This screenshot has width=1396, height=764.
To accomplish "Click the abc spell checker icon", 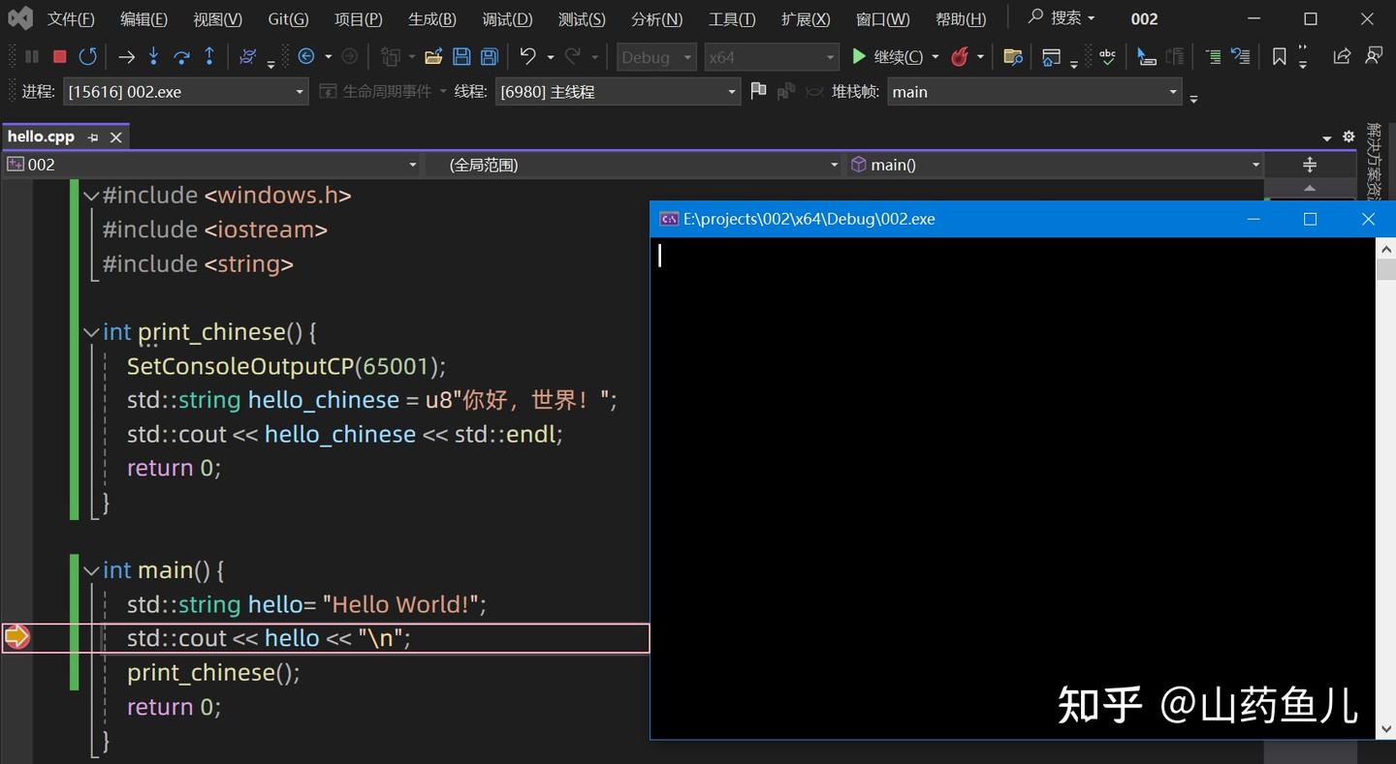I will coord(1107,57).
